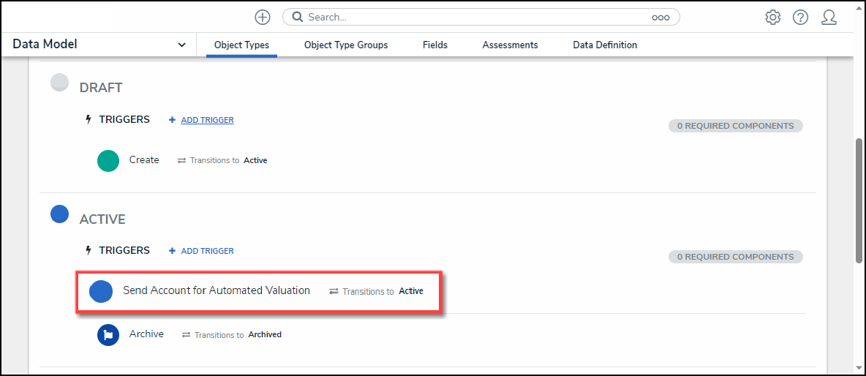Click the gray Draft state color circle
The image size is (866, 376).
tap(59, 83)
